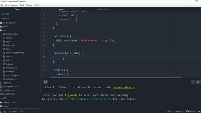
Task: Open README.md in the tree
Action: (8, 94)
